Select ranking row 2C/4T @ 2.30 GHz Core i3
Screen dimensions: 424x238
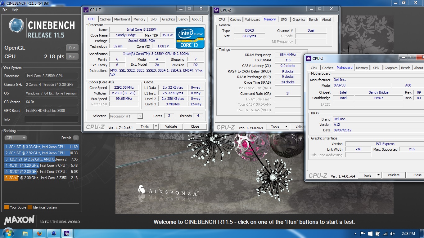click(41, 178)
